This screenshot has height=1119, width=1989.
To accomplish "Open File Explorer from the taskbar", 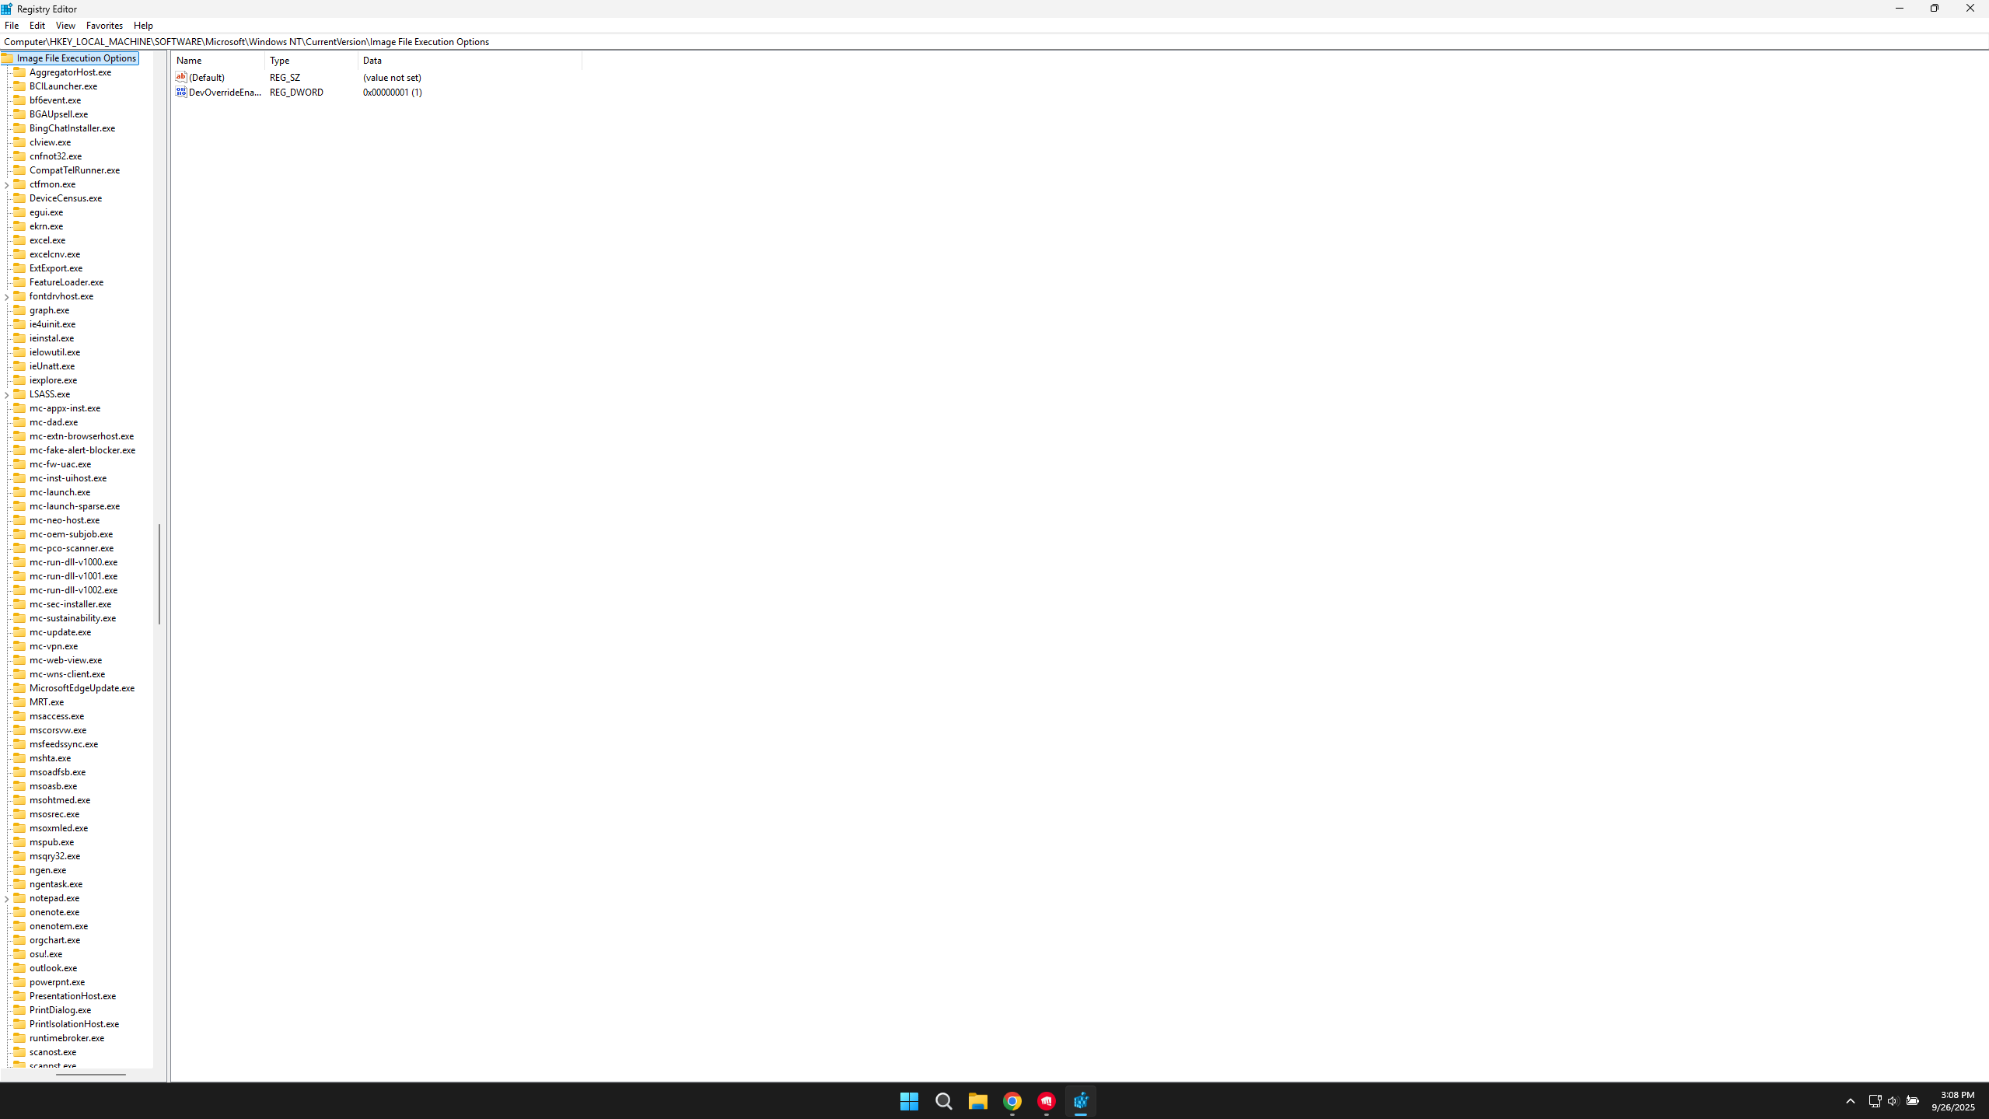I will pos(977,1101).
